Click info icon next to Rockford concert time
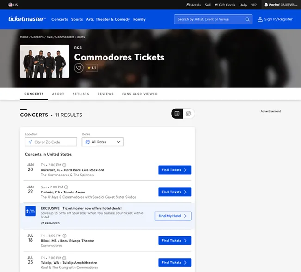The width and height of the screenshot is (301, 272). pyautogui.click(x=64, y=165)
